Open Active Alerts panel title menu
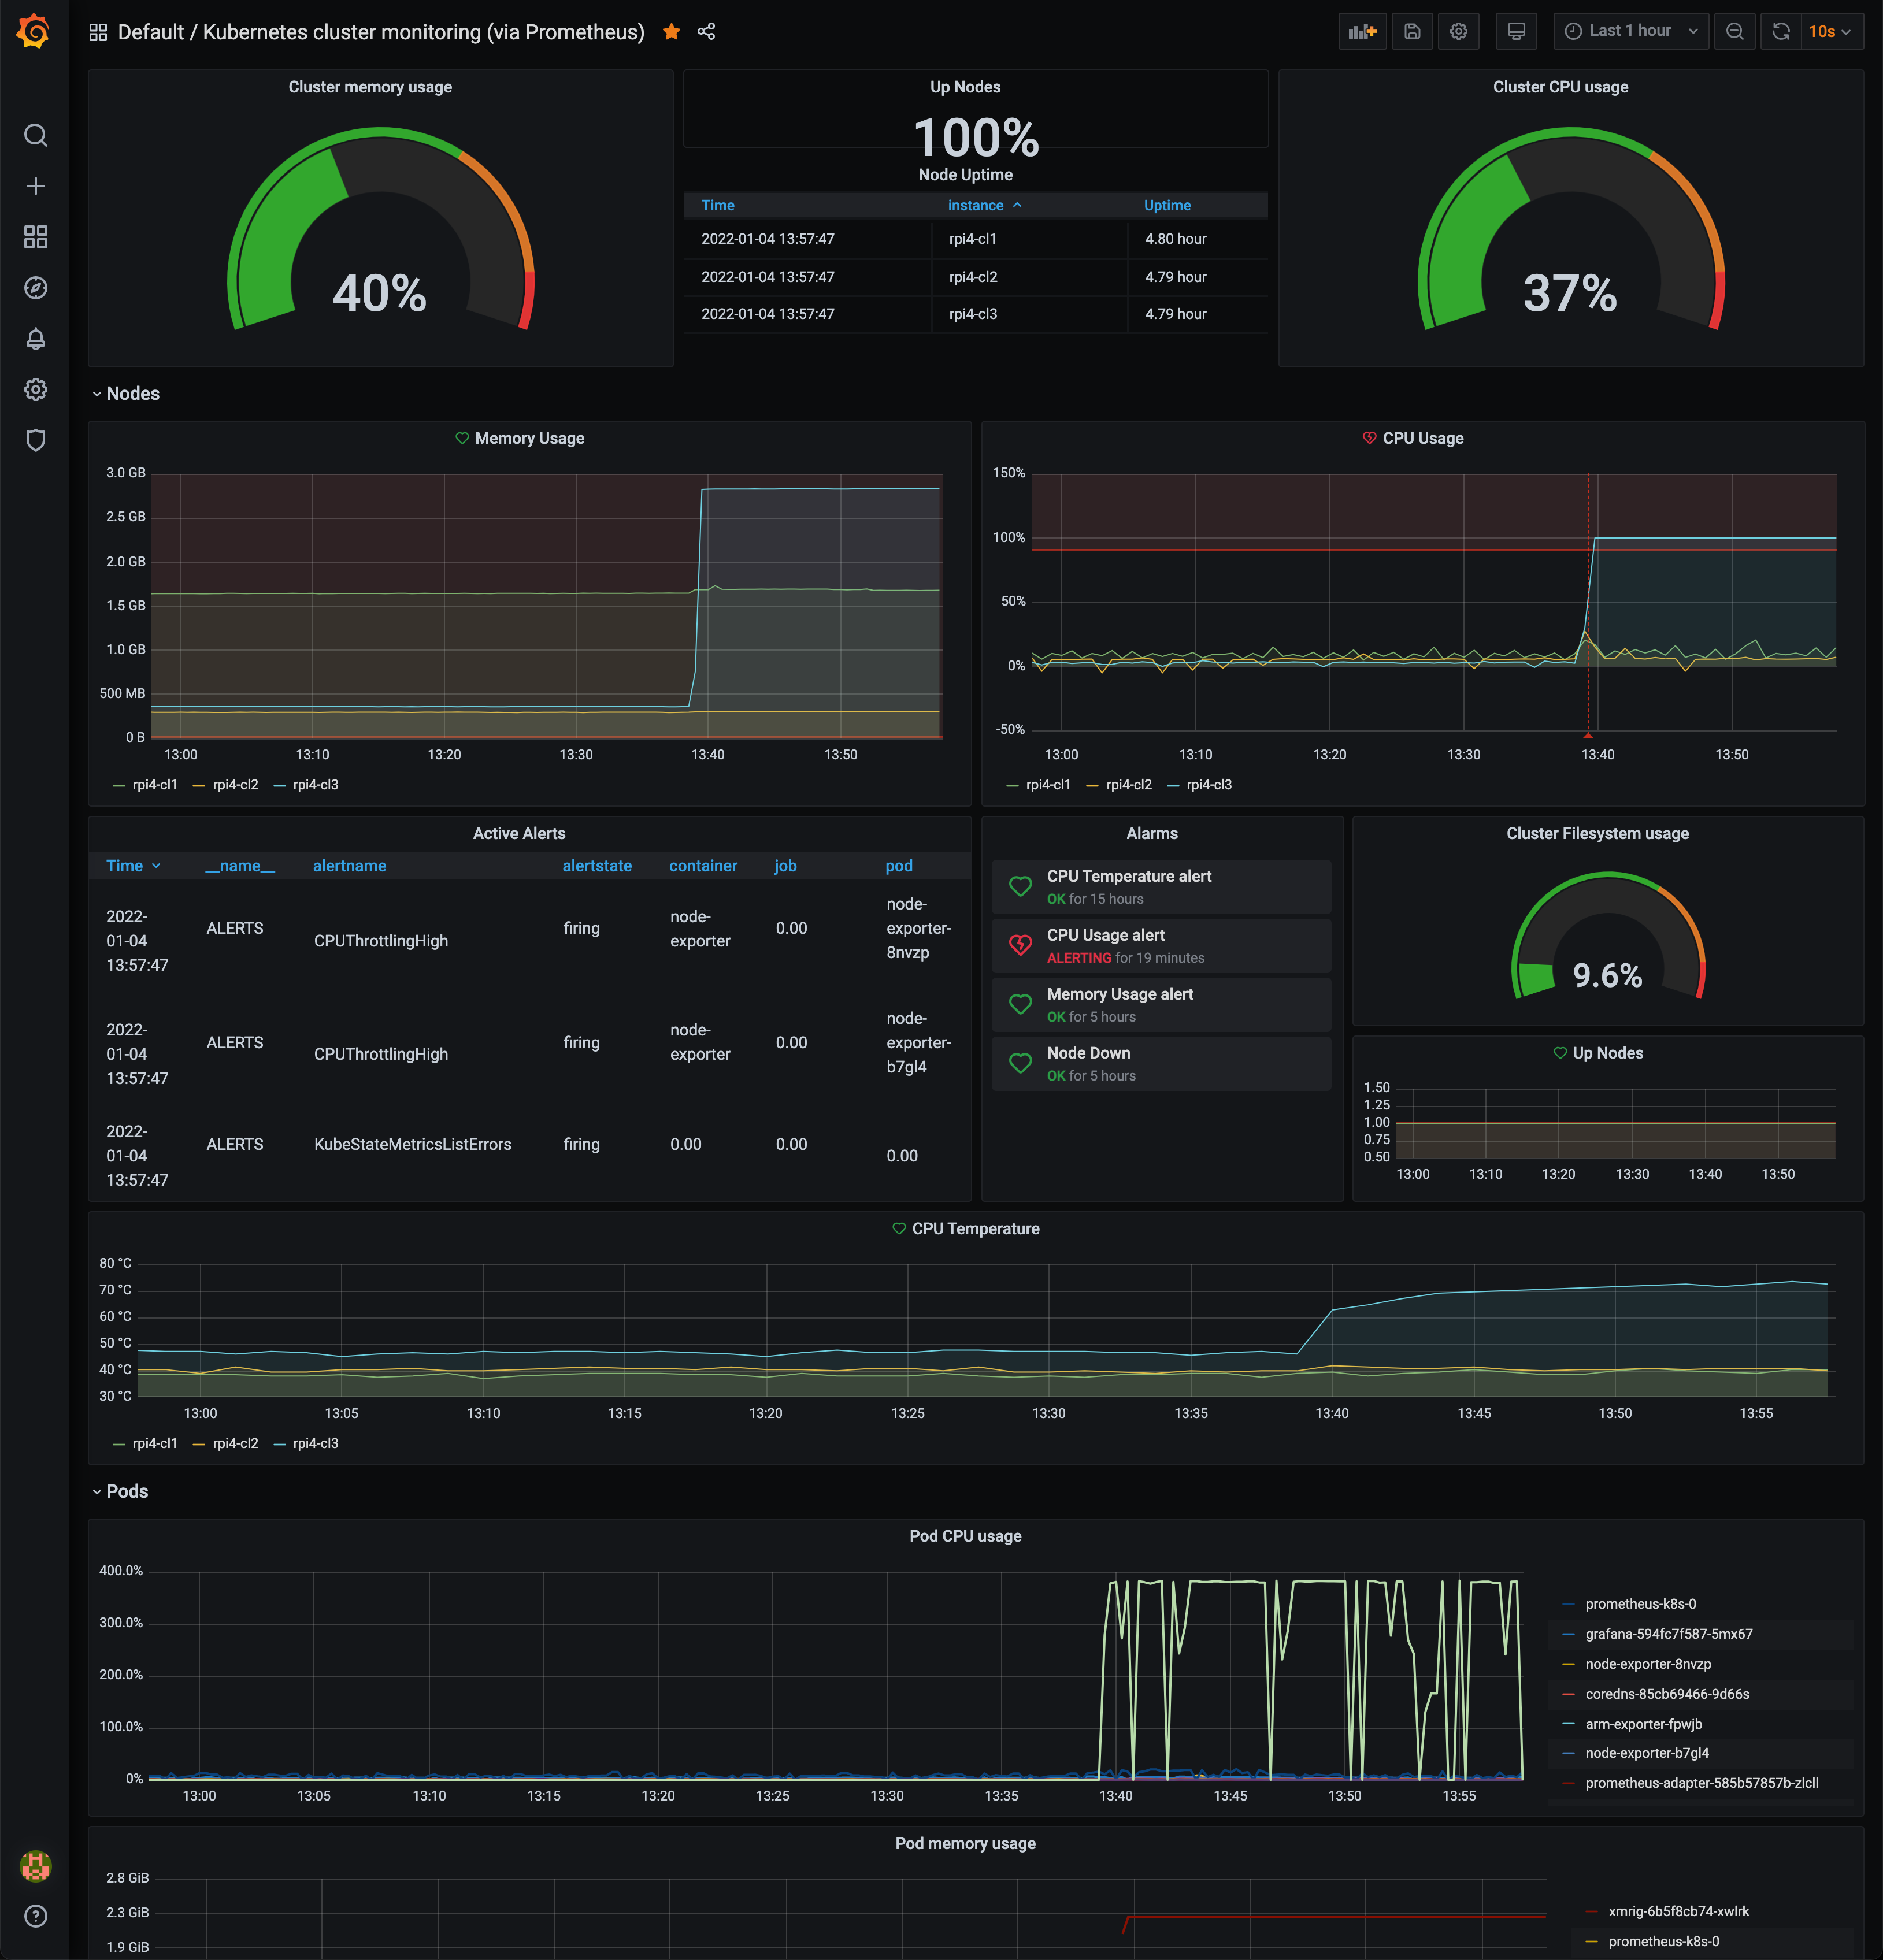The image size is (1883, 1960). [519, 834]
